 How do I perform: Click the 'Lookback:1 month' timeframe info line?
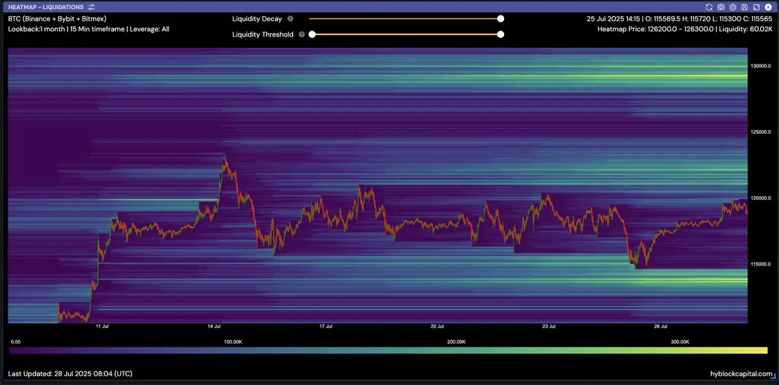[x=89, y=29]
